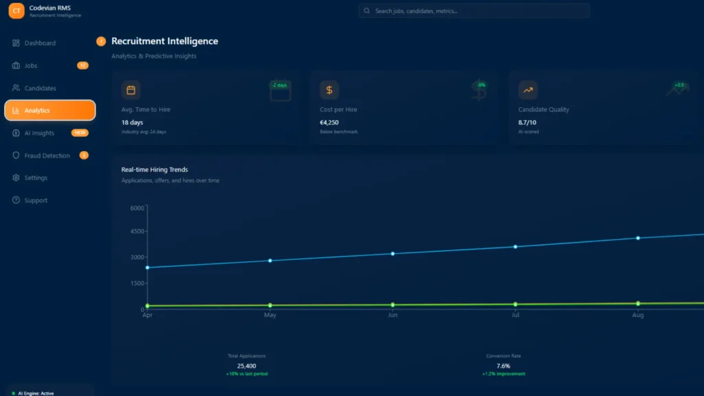The width and height of the screenshot is (704, 396).
Task: Click the CT logo icon
Action: [x=16, y=11]
